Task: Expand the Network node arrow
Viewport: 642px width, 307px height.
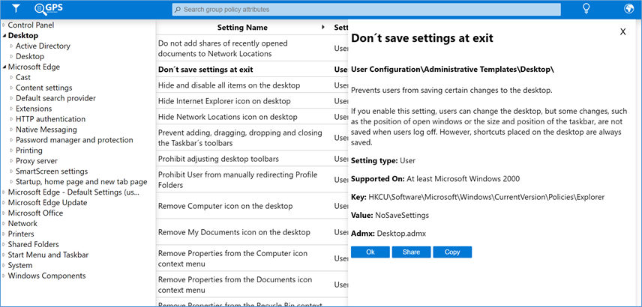Action: pyautogui.click(x=4, y=224)
